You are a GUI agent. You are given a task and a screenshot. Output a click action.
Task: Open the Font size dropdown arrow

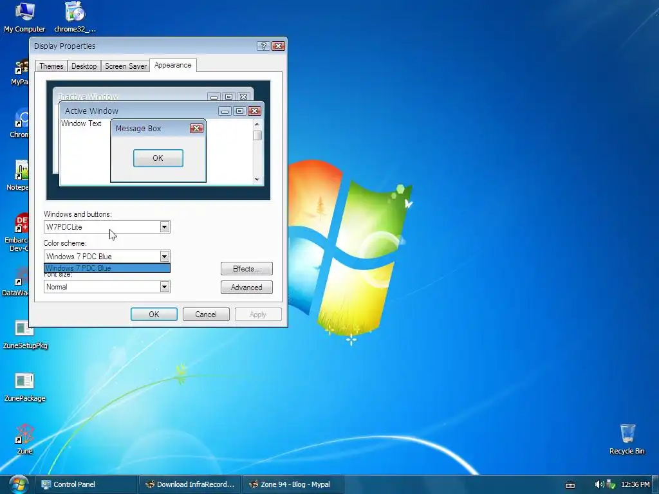coord(164,286)
